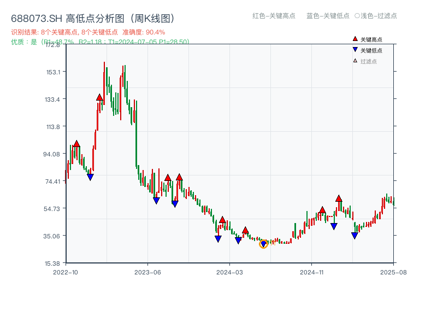
Task: Select the red 关键高点 triangle legend icon
Action: (x=354, y=39)
